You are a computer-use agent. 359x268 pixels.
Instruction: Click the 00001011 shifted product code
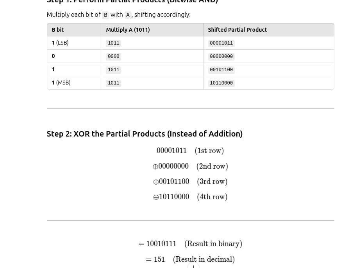click(x=221, y=43)
